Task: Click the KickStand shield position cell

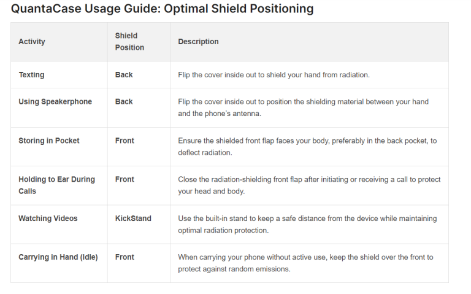Action: 133,219
